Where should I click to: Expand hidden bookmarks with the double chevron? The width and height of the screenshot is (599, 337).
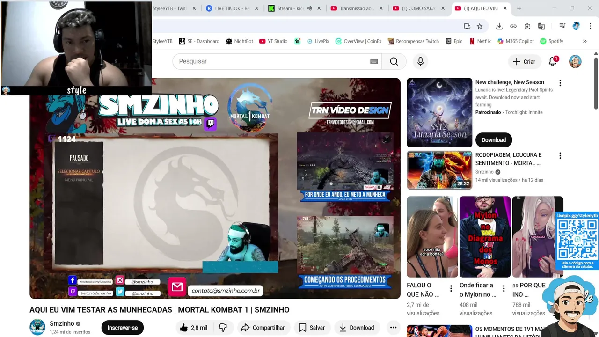pyautogui.click(x=584, y=41)
